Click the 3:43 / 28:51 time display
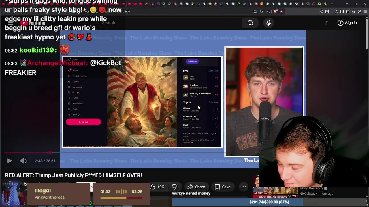The image size is (369, 207). pyautogui.click(x=45, y=161)
